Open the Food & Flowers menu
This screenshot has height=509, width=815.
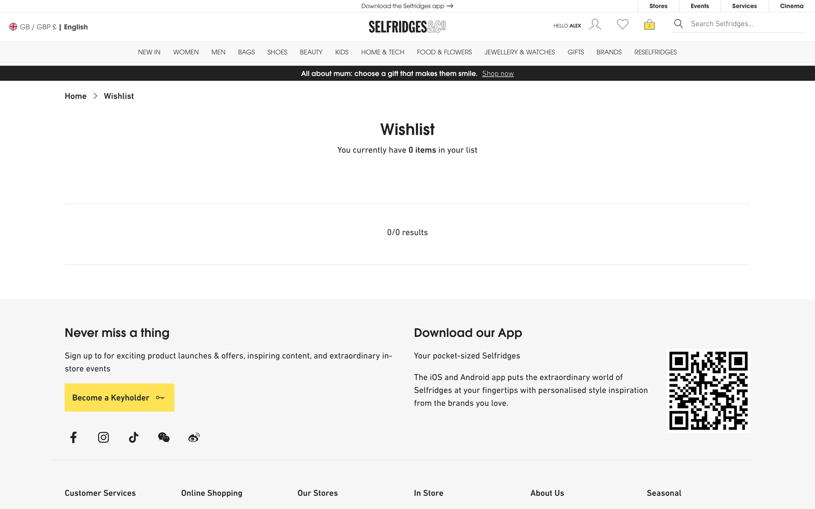tap(444, 52)
